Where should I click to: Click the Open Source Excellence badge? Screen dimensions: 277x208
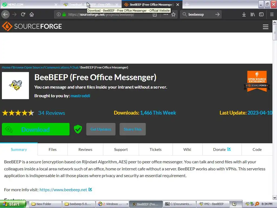coord(257,81)
